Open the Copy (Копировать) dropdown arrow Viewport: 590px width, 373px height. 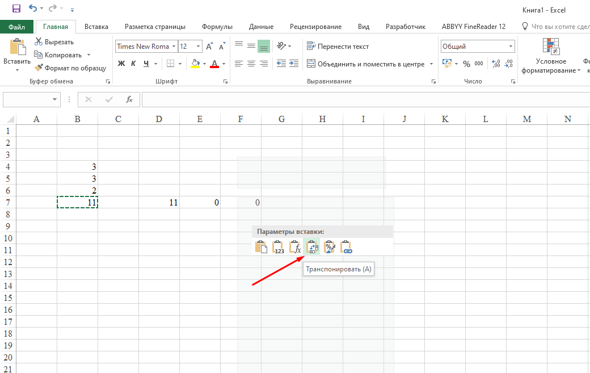[x=89, y=55]
